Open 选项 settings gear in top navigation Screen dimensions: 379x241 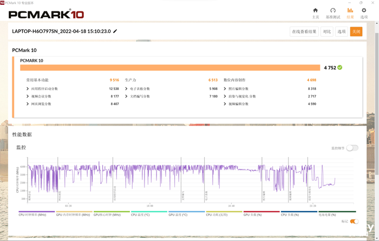click(x=364, y=10)
